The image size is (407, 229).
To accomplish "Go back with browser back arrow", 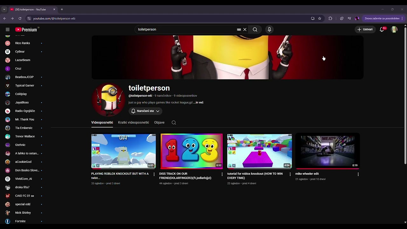I will [x=5, y=18].
